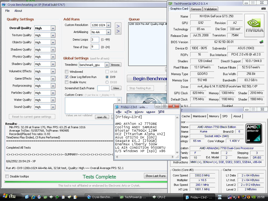The width and height of the screenshot is (268, 201).
Task: Open the Overall Quality dropdown
Action: 53,28
